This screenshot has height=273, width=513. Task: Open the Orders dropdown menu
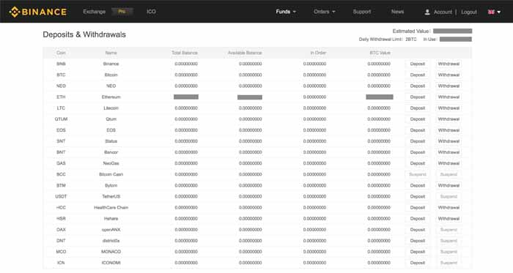coord(324,12)
